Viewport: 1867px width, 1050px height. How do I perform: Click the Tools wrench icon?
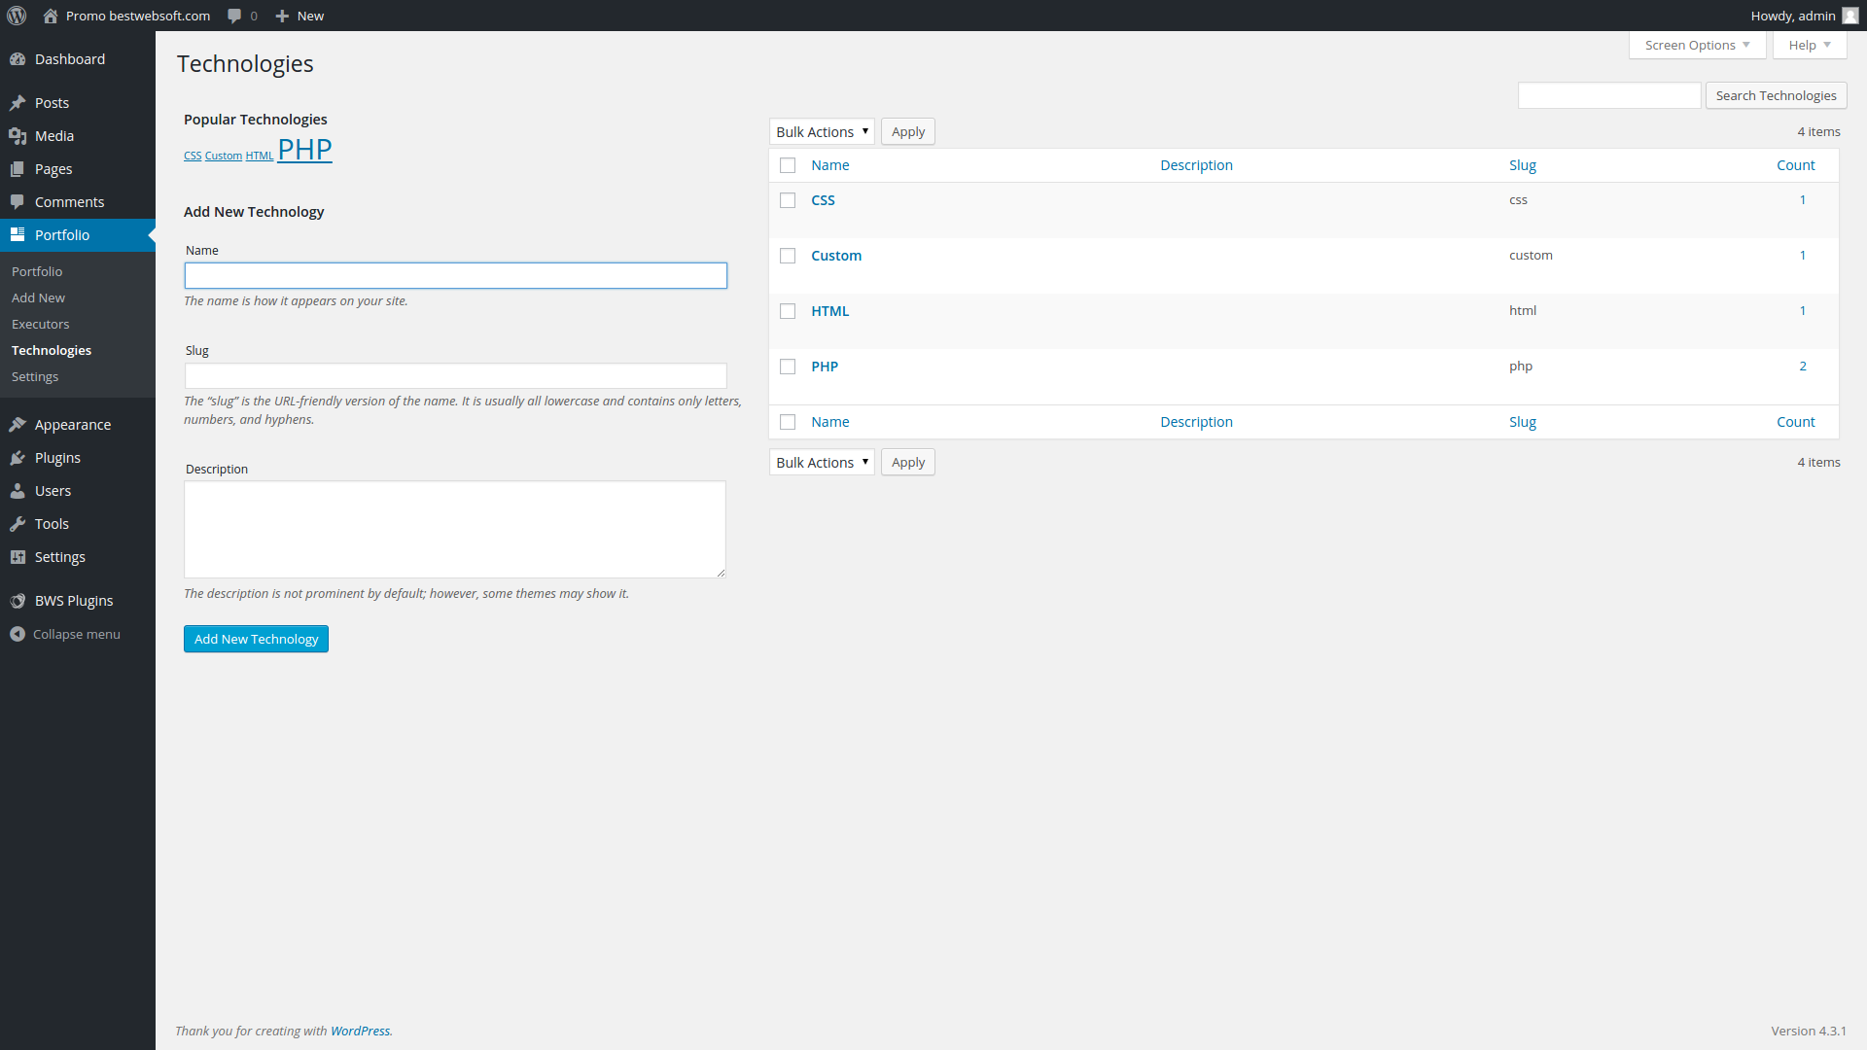[18, 524]
